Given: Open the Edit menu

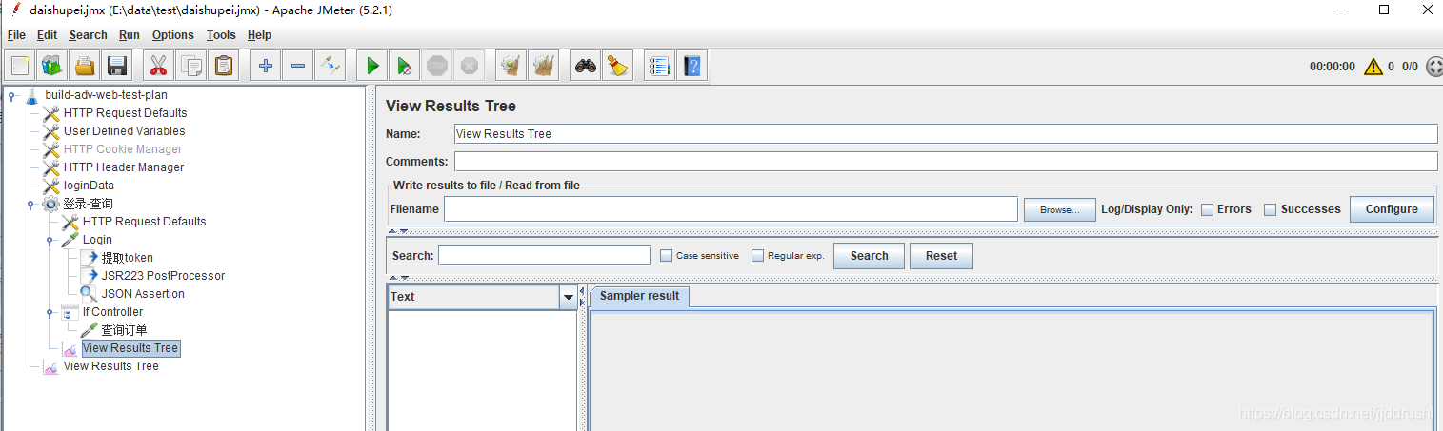Looking at the screenshot, I should click(x=47, y=35).
